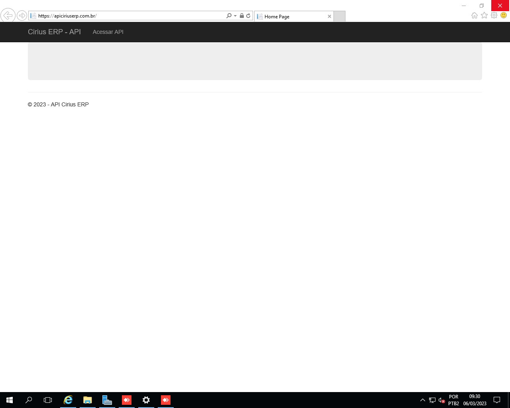The width and height of the screenshot is (510, 408).
Task: Close the Home Page tab
Action: [330, 16]
